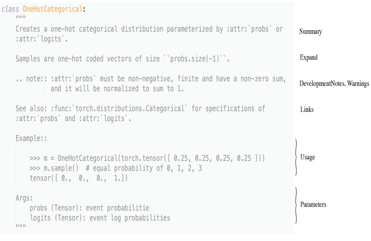Click the Parameters annotation label
The width and height of the screenshot is (371, 241).
coord(313,204)
